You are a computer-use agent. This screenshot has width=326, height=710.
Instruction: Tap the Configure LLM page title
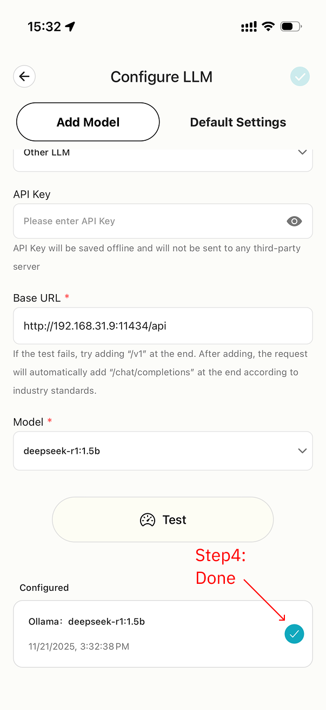[x=161, y=77]
